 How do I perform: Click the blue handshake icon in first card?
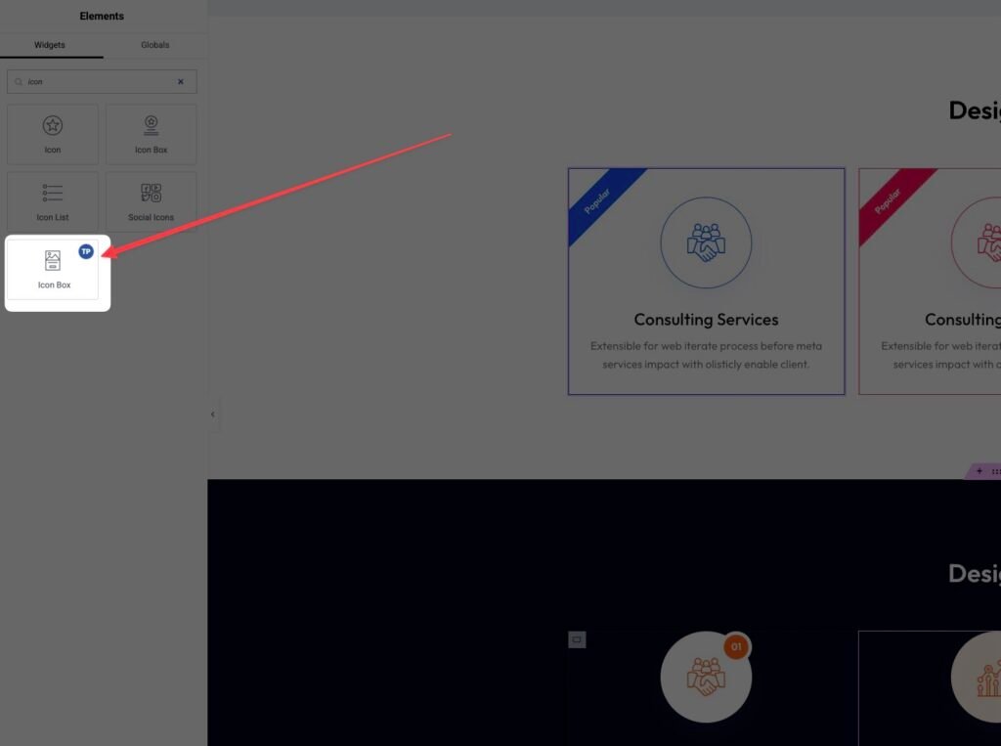[x=706, y=241]
